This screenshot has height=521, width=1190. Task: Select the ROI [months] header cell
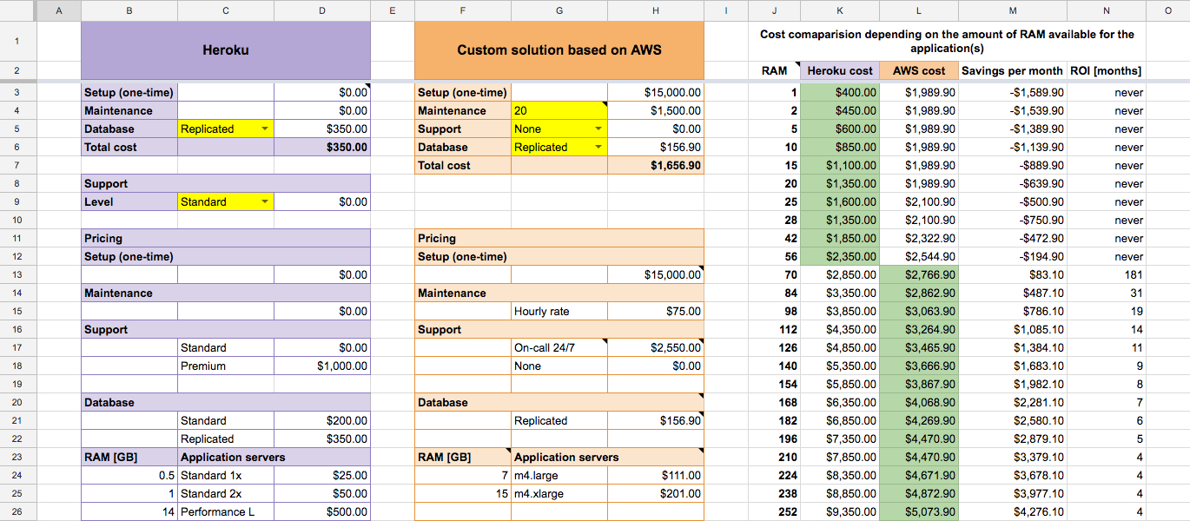(x=1106, y=70)
